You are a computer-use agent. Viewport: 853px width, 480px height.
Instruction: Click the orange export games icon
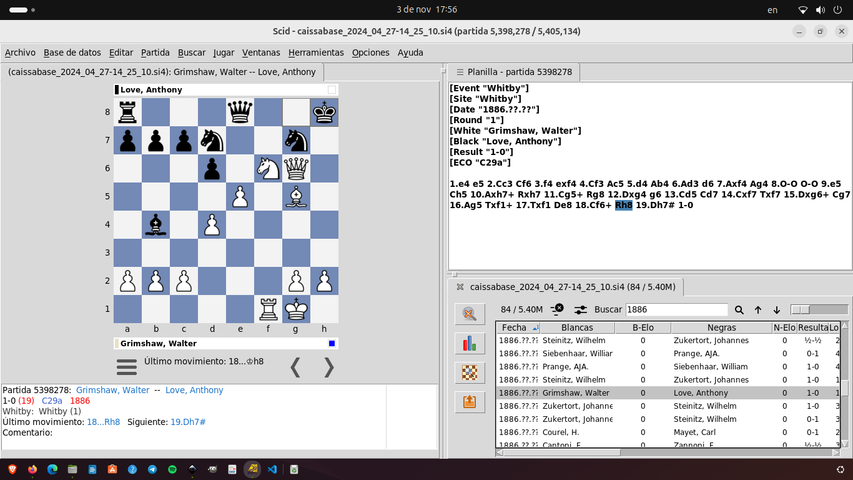[x=470, y=402]
